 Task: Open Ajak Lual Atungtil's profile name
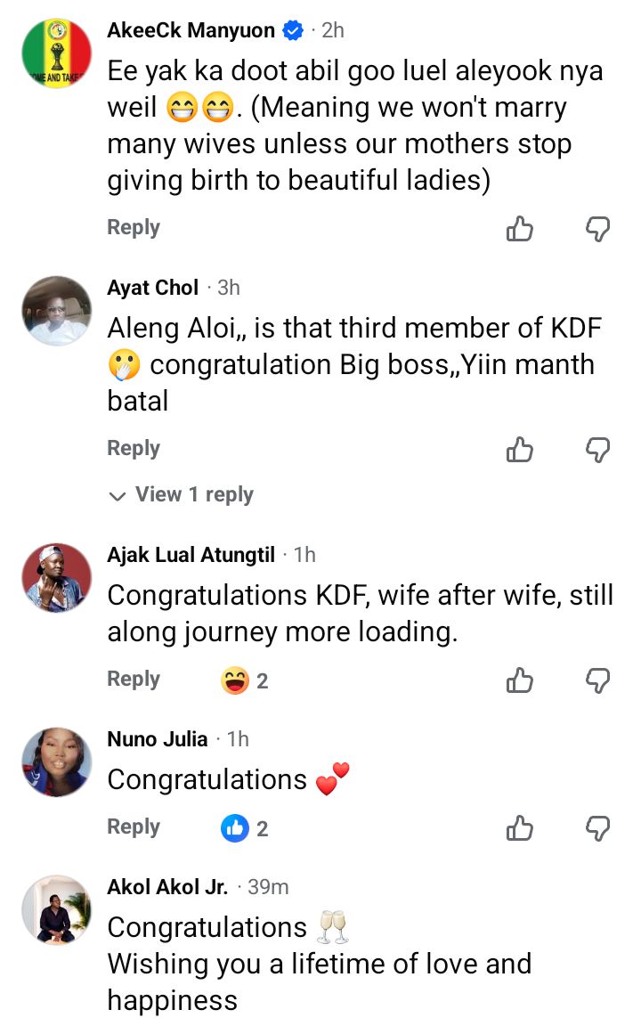191,555
